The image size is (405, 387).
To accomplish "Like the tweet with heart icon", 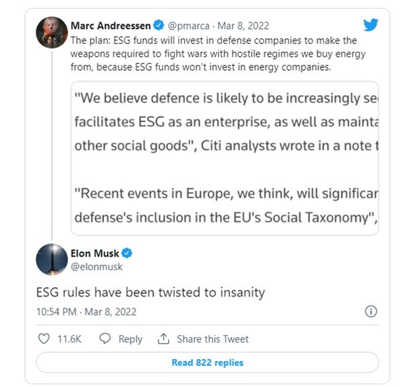I will [x=44, y=339].
